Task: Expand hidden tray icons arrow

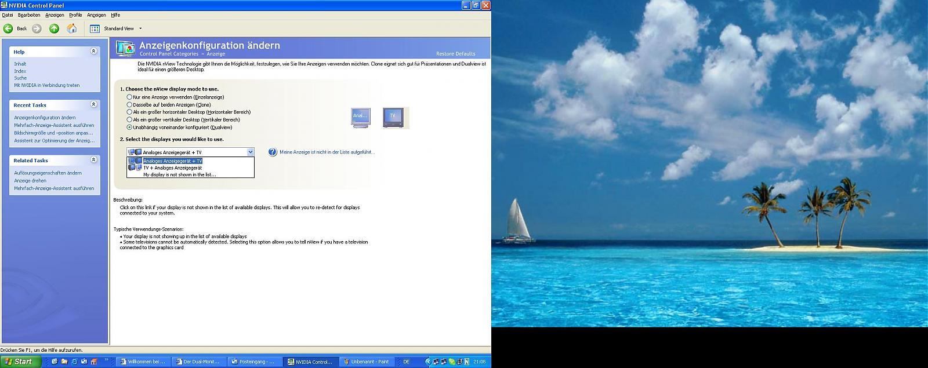Action: [x=429, y=362]
